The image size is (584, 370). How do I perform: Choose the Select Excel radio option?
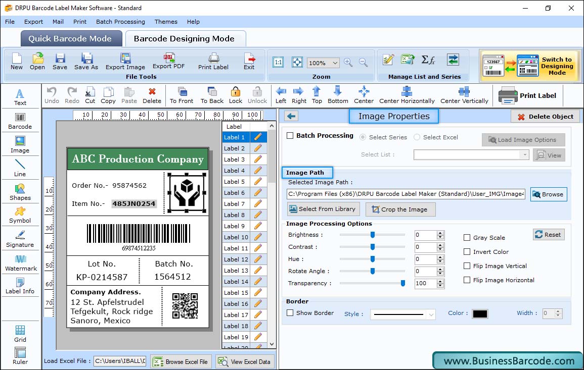[417, 137]
